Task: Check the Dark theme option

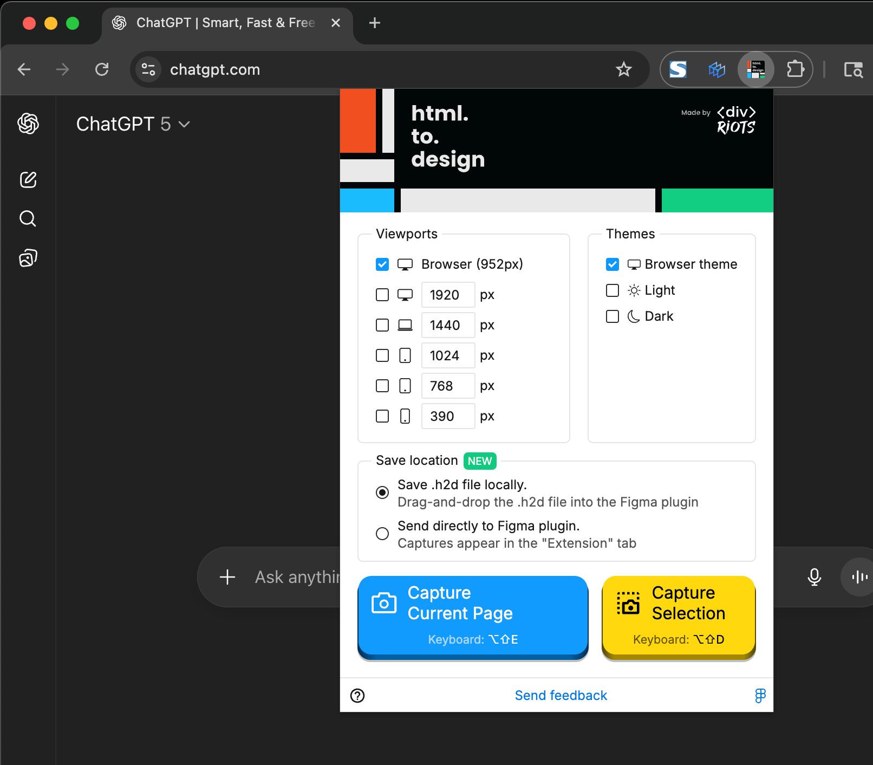Action: pos(613,316)
